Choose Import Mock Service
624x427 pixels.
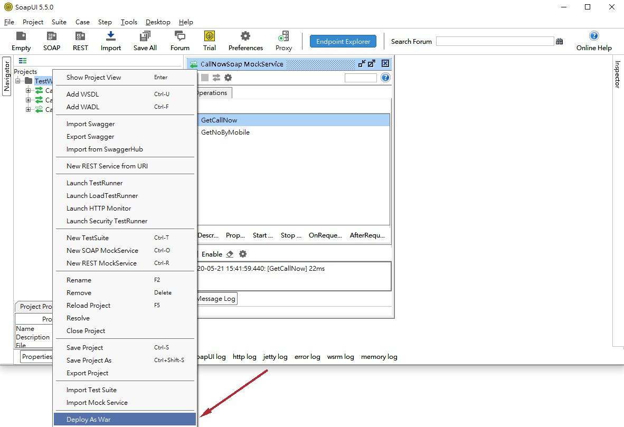[125, 403]
